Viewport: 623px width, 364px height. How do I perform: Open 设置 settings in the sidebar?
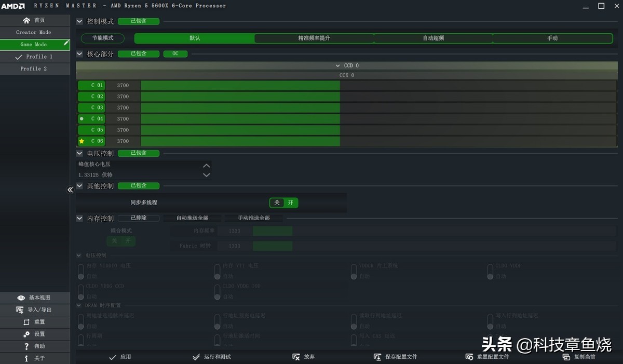point(35,334)
